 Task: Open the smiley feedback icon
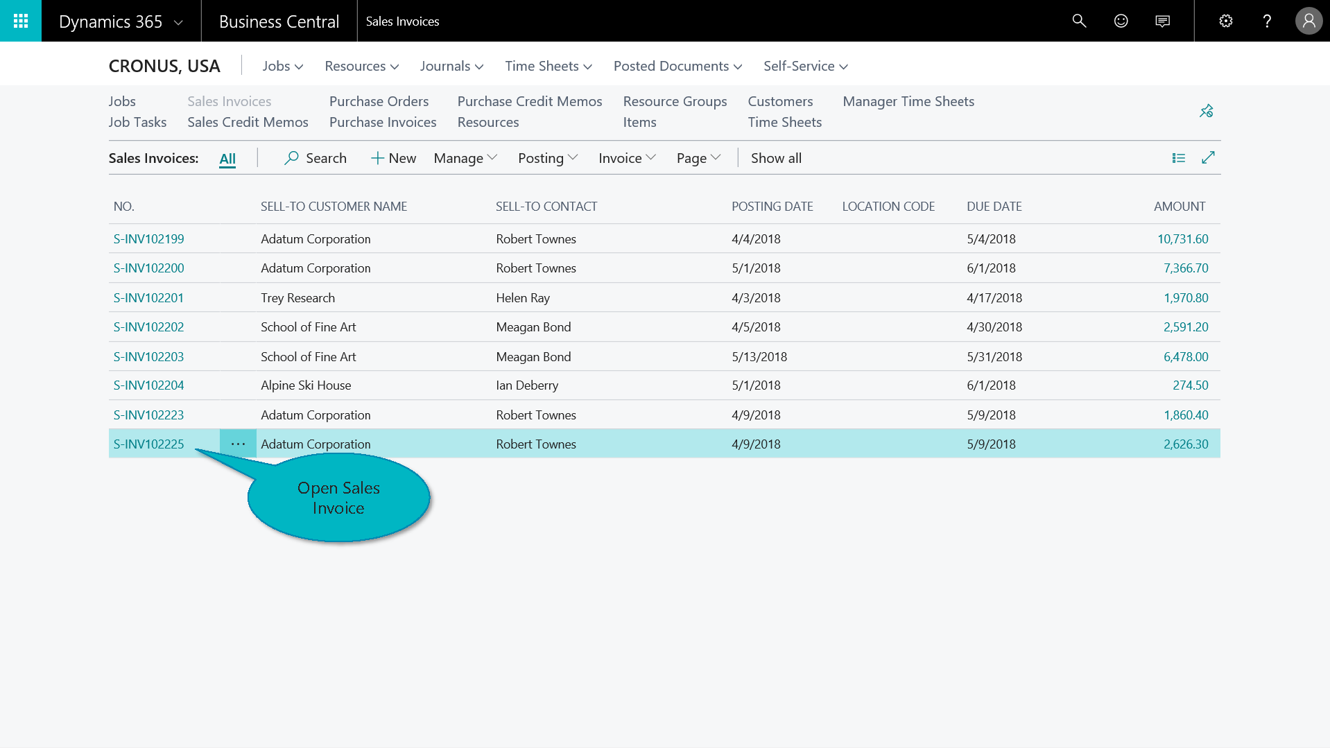[1121, 21]
